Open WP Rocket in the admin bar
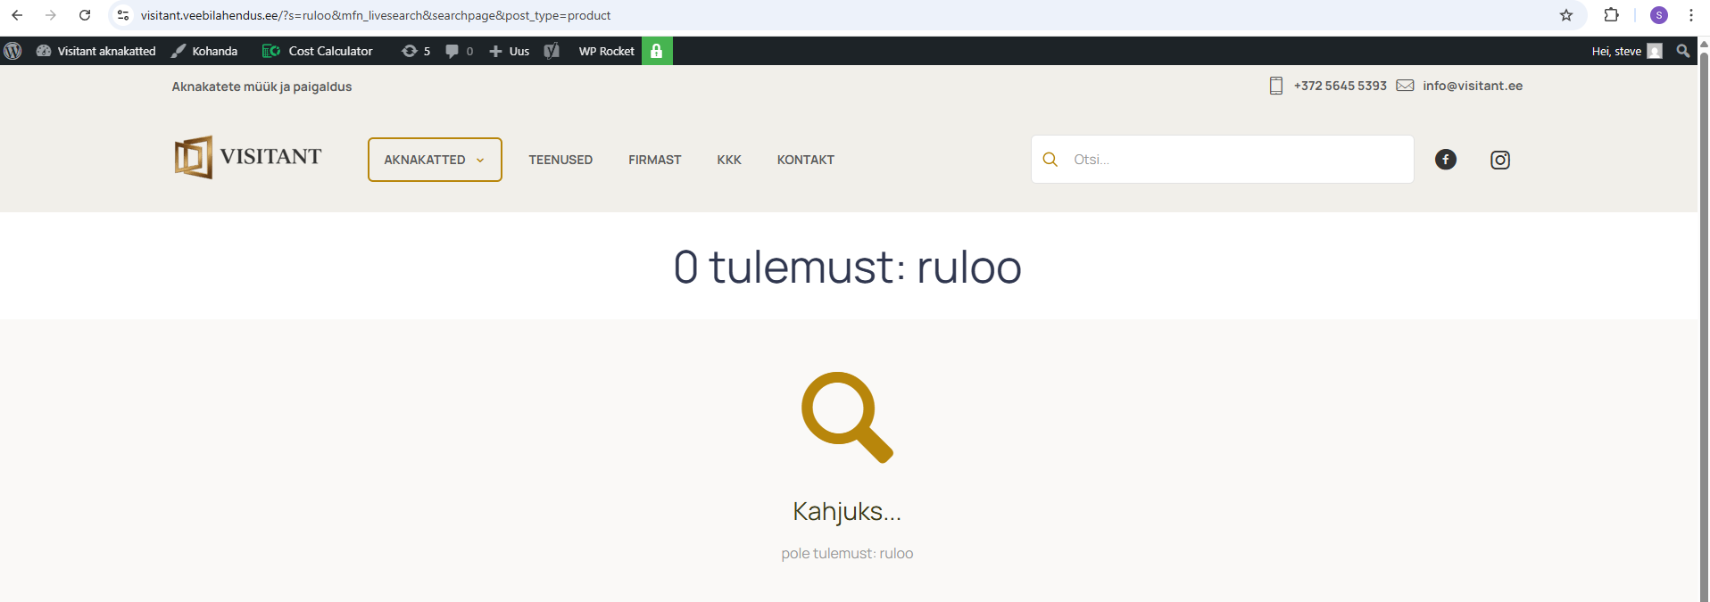The width and height of the screenshot is (1710, 602). click(x=606, y=51)
